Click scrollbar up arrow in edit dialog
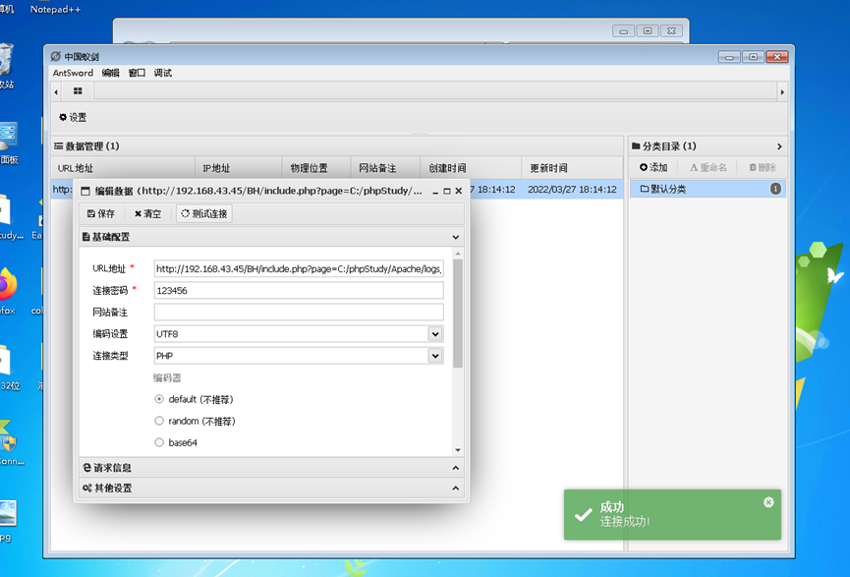 click(x=458, y=254)
